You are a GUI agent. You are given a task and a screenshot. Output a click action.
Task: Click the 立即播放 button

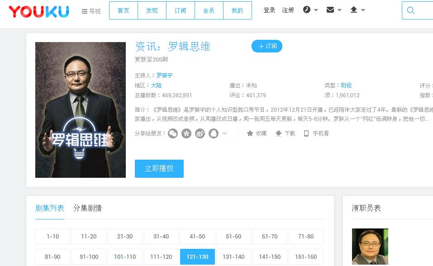(x=159, y=168)
